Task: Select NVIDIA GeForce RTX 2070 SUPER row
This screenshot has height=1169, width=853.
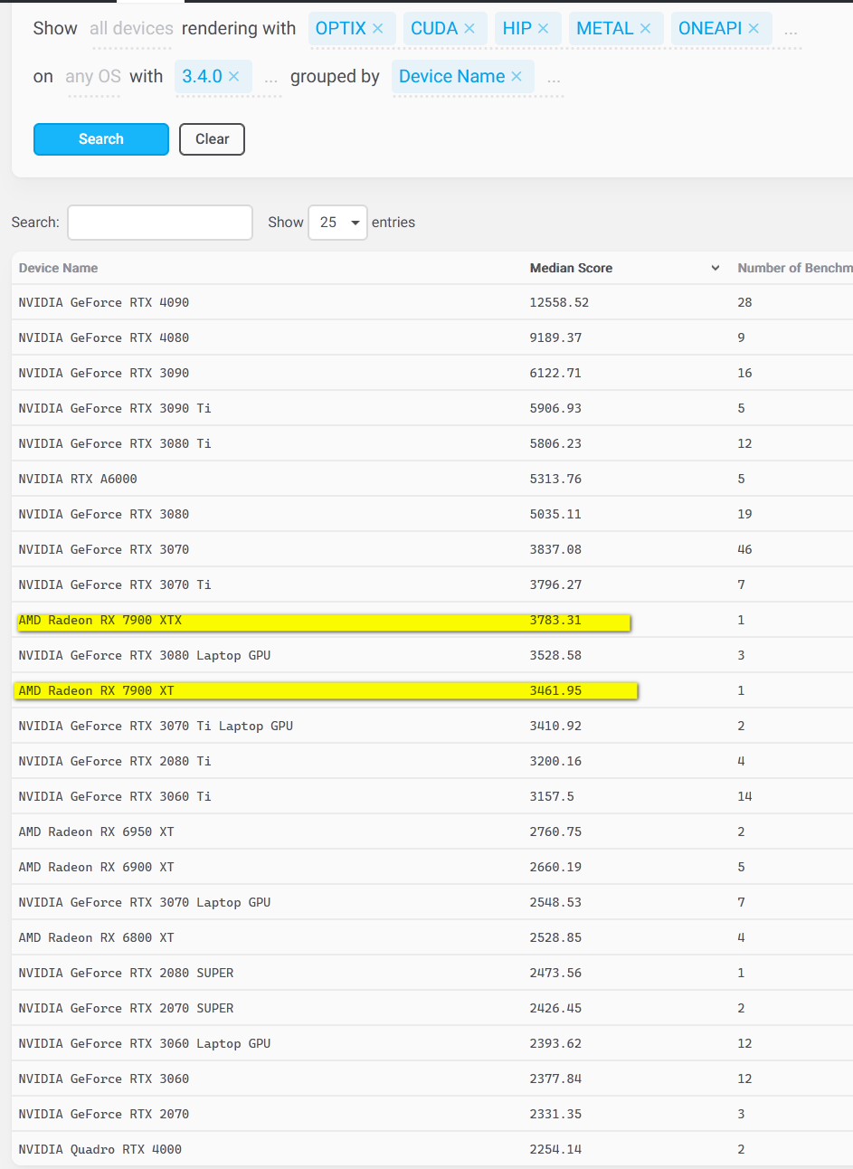Action: 127,1008
